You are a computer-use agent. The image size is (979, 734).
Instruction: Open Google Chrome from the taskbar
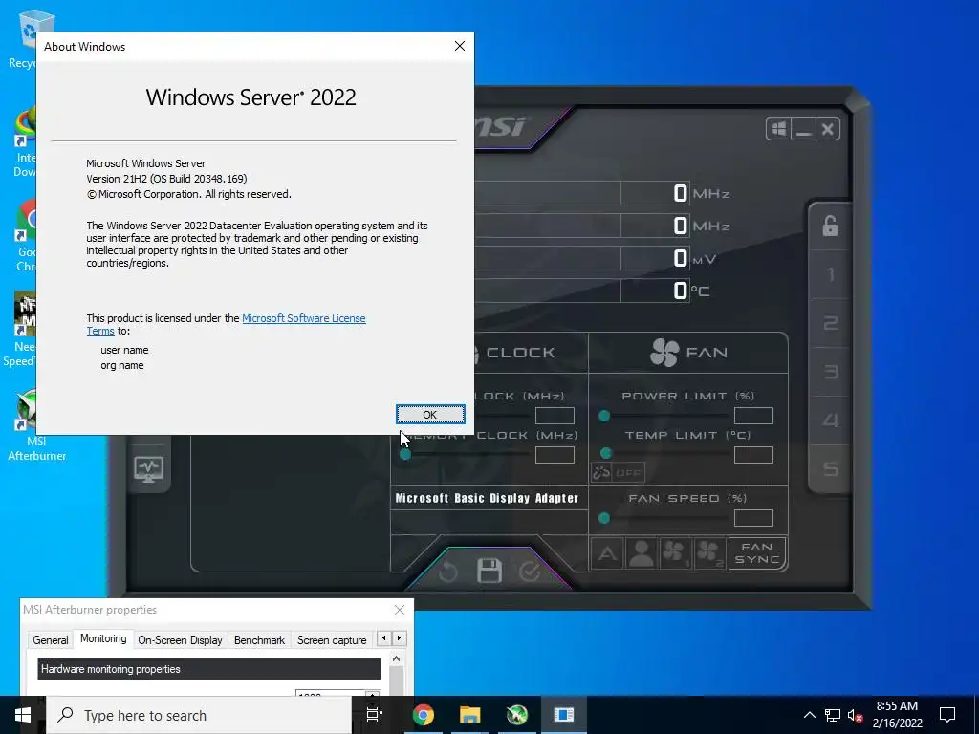click(423, 715)
